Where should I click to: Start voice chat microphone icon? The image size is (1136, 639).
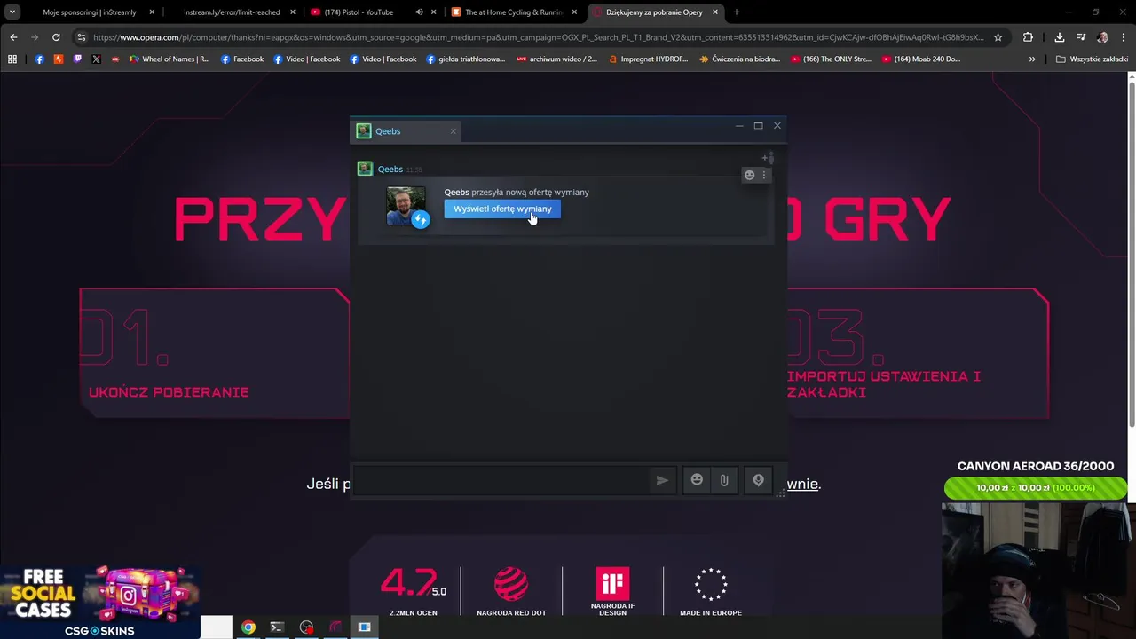pos(758,480)
